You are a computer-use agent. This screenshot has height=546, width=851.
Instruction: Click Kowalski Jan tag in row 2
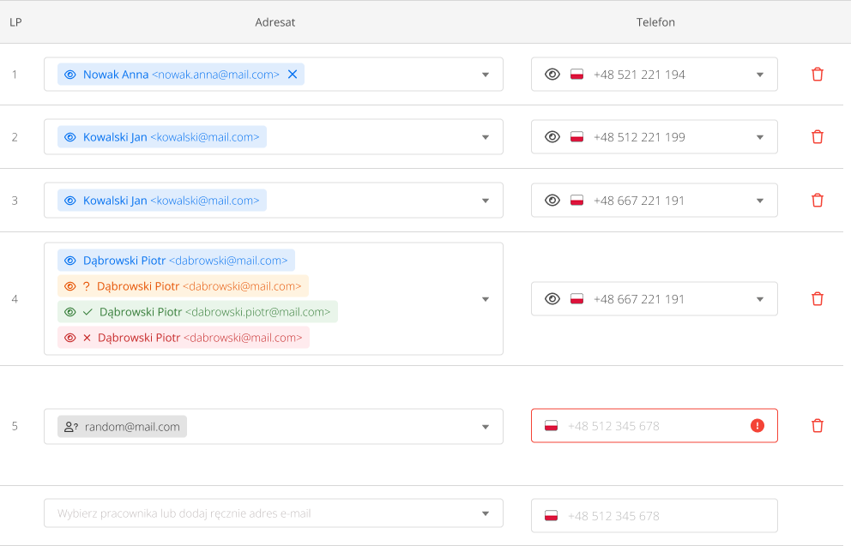(x=163, y=137)
